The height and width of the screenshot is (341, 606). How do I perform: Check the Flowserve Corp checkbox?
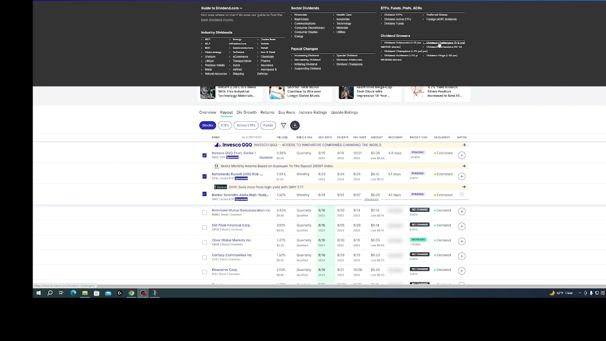[205, 272]
